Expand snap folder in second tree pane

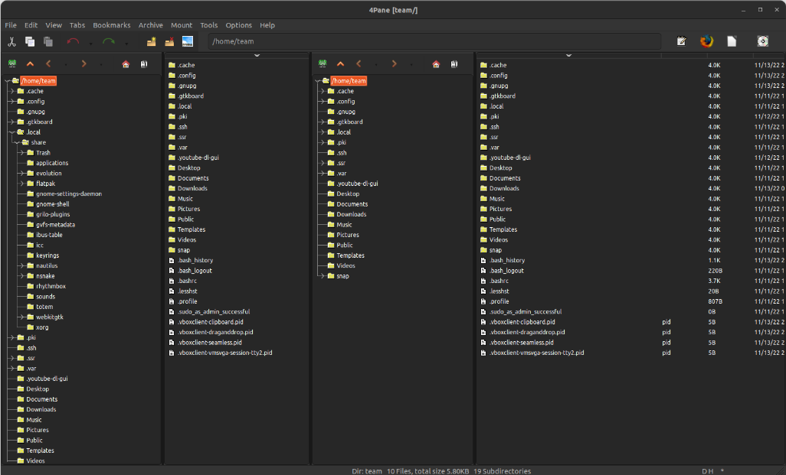point(322,276)
